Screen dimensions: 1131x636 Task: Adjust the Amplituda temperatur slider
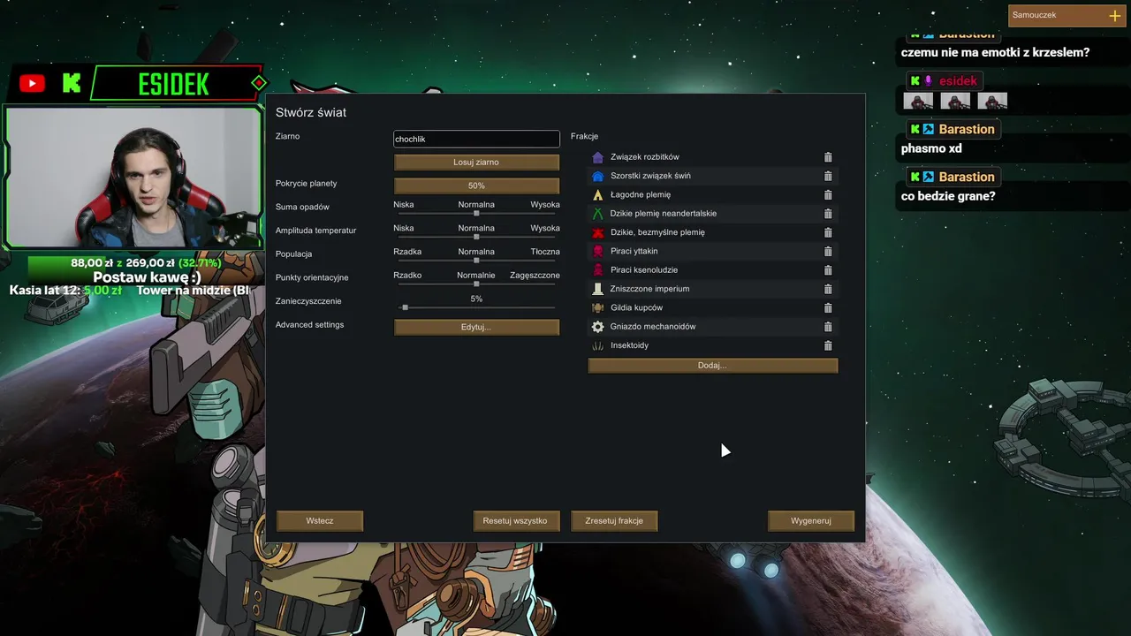[x=476, y=237]
